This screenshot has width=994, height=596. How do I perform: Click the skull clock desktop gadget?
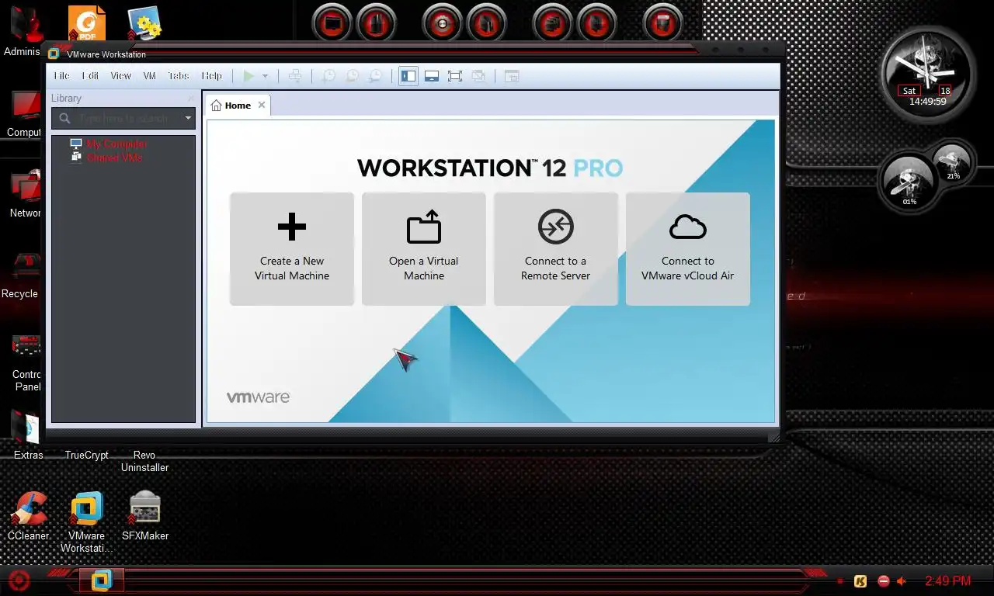coord(927,73)
